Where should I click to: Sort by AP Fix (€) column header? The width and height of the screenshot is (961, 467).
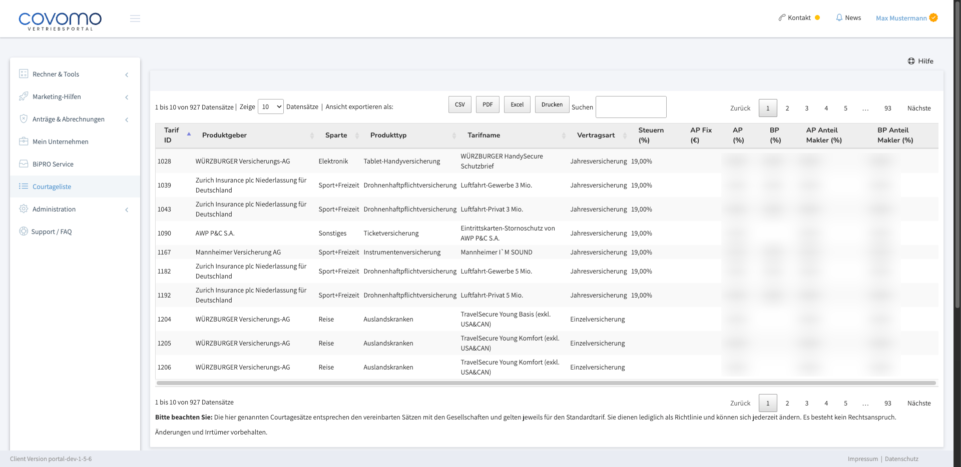point(701,135)
